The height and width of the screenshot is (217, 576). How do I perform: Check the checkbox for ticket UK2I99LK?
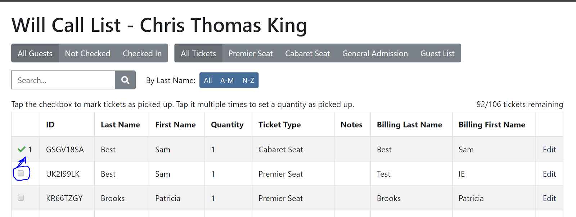pos(21,173)
